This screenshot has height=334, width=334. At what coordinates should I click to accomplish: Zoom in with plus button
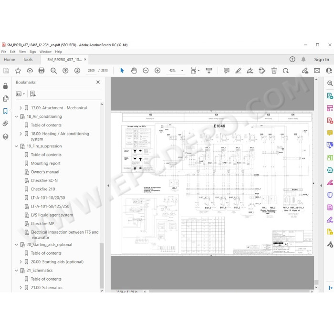click(157, 71)
